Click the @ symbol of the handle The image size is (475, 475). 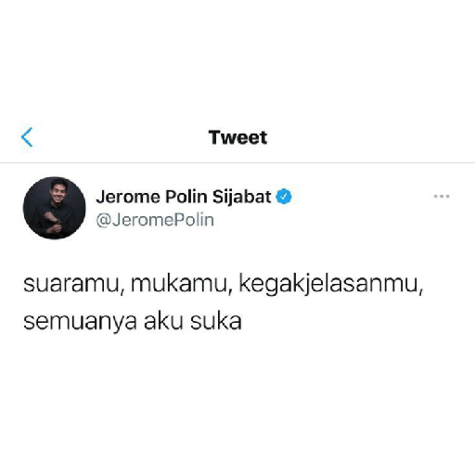[103, 221]
